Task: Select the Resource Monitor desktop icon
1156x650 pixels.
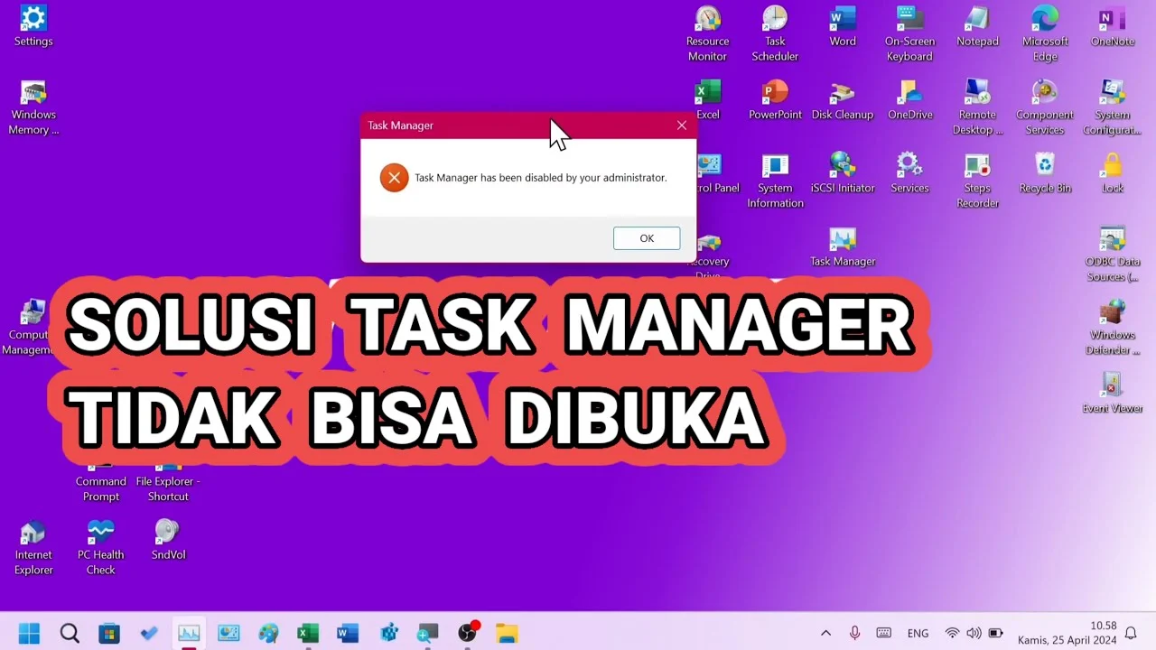Action: 707,34
